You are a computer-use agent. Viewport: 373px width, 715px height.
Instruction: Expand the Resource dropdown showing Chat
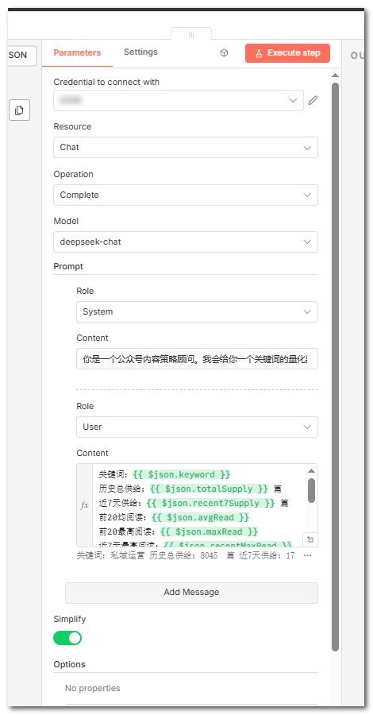[186, 148]
